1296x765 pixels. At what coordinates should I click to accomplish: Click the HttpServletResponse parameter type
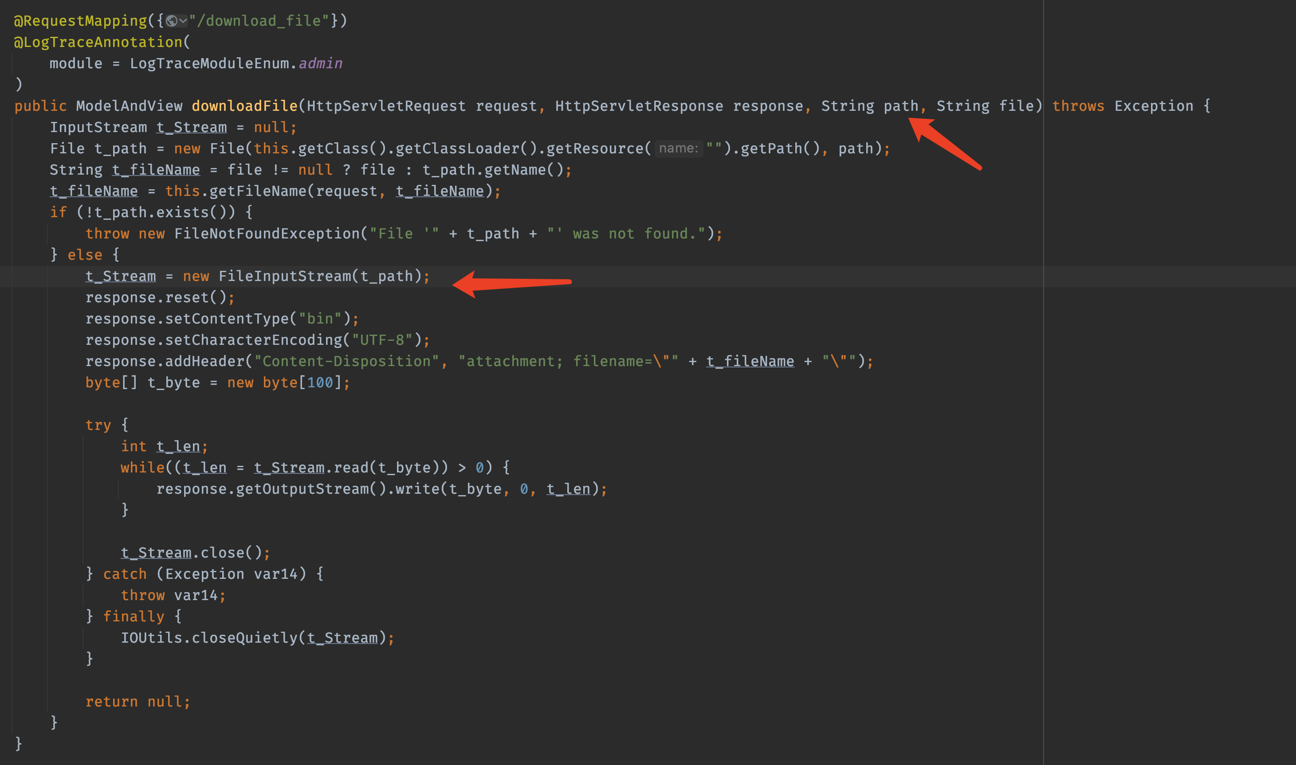pyautogui.click(x=638, y=106)
